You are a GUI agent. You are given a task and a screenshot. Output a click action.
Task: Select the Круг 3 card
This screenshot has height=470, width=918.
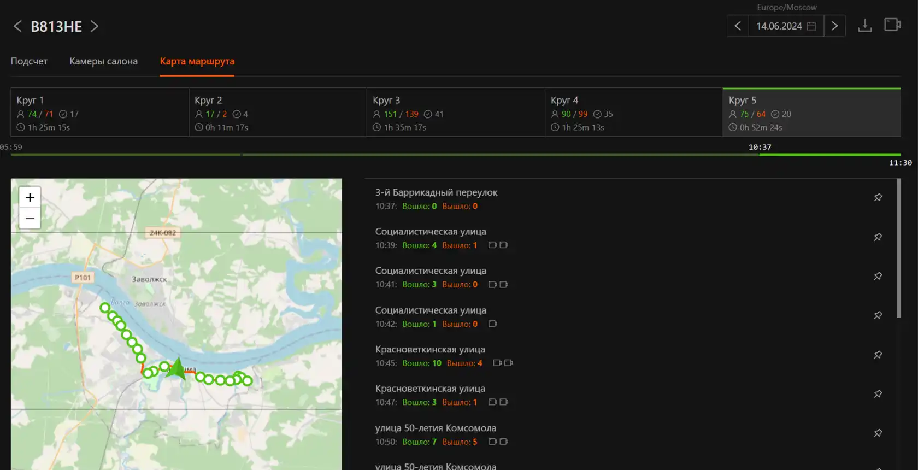point(456,112)
